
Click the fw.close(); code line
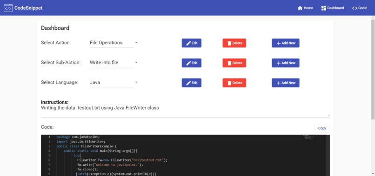click(x=87, y=169)
